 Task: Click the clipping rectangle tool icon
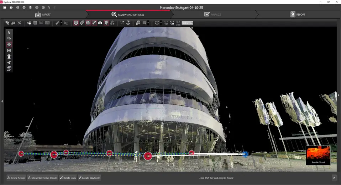click(144, 23)
